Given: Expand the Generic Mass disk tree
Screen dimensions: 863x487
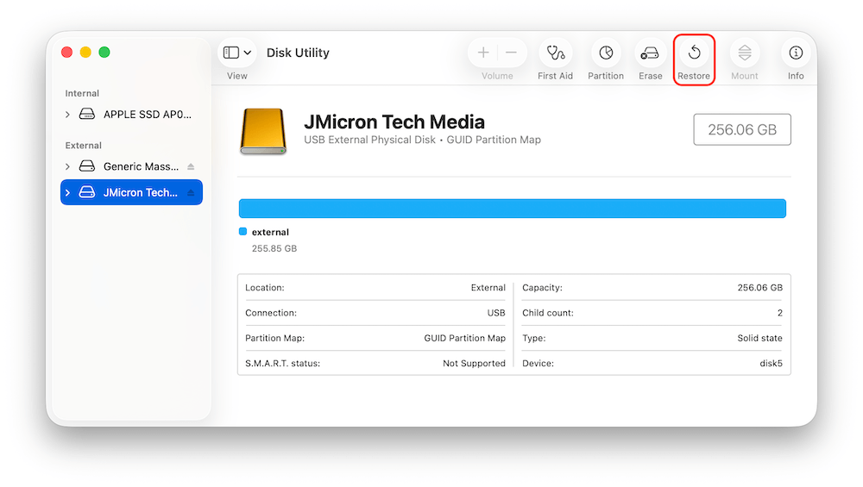Looking at the screenshot, I should [67, 167].
